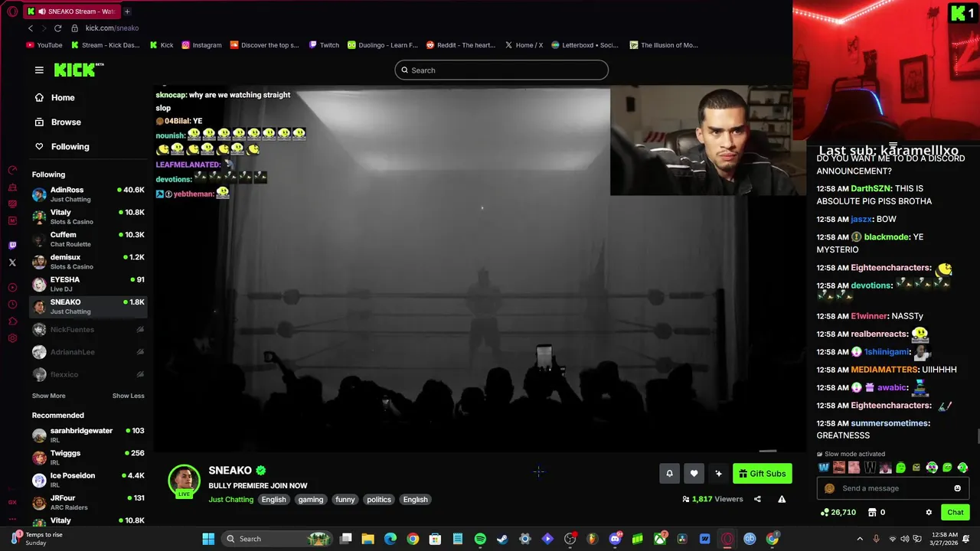Report stream via warning triangle icon
Screen dimensions: 980x551
click(x=782, y=499)
